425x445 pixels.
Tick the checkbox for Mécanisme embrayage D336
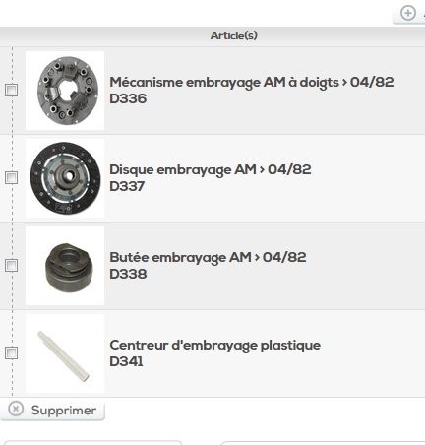click(12, 90)
